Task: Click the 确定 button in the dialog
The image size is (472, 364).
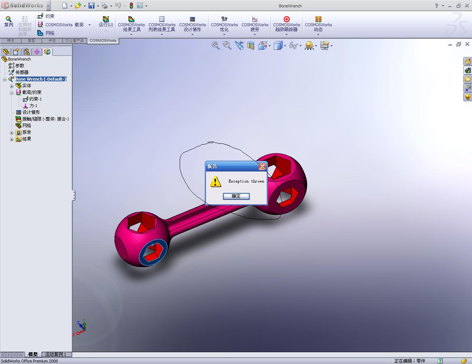Action: click(236, 196)
